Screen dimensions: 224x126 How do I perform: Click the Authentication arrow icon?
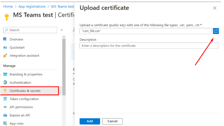tap(5, 82)
